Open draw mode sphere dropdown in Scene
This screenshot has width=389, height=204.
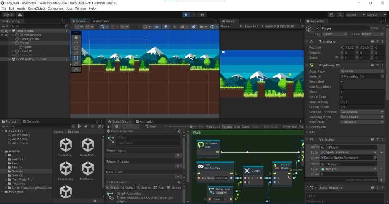tap(146, 27)
